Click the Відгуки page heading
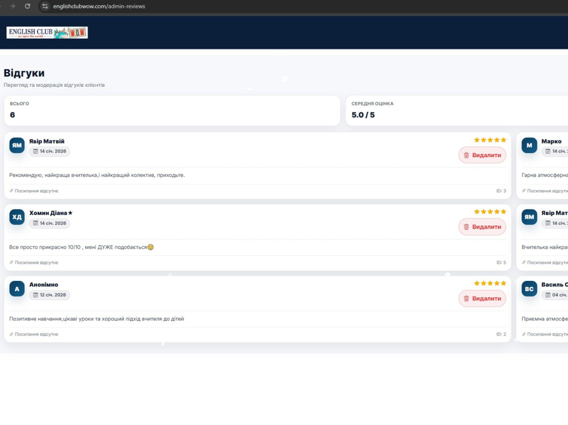 point(24,73)
